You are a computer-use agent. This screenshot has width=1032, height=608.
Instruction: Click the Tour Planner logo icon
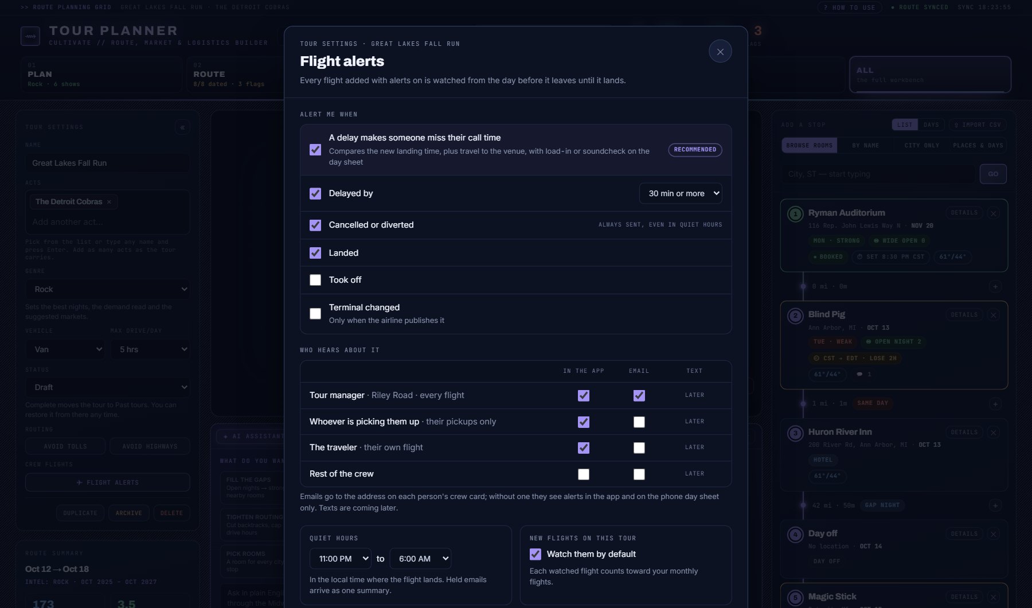tap(30, 36)
